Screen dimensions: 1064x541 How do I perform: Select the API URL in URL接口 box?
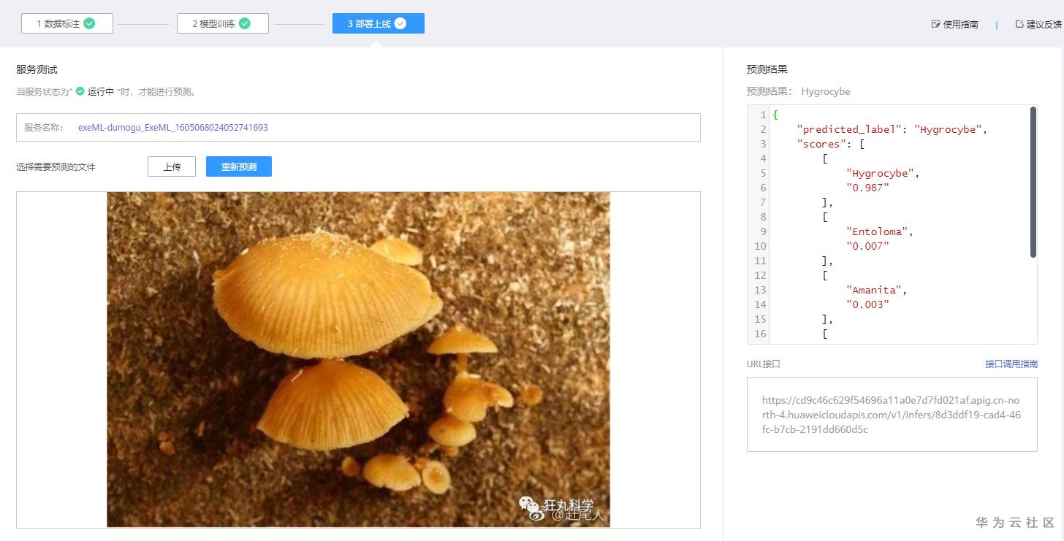click(x=892, y=413)
